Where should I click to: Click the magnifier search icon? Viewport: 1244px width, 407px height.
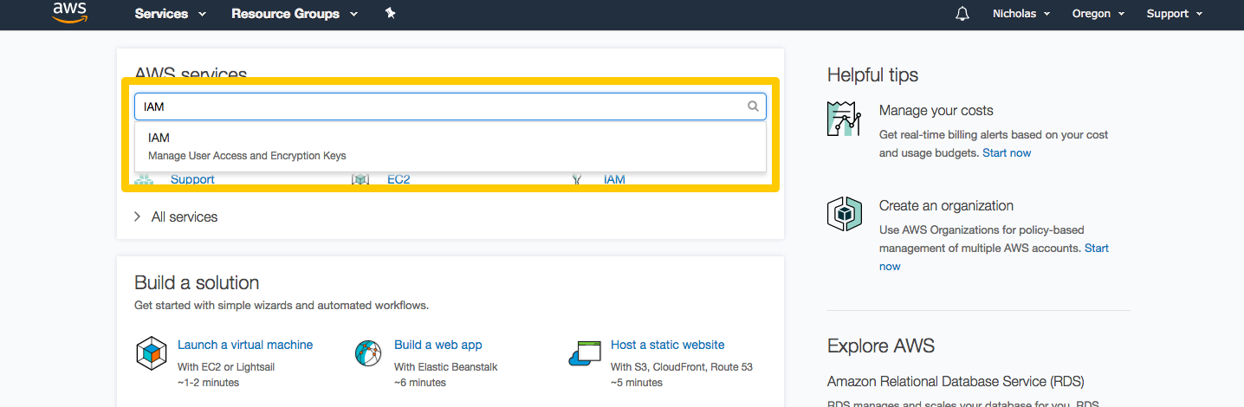pos(753,107)
